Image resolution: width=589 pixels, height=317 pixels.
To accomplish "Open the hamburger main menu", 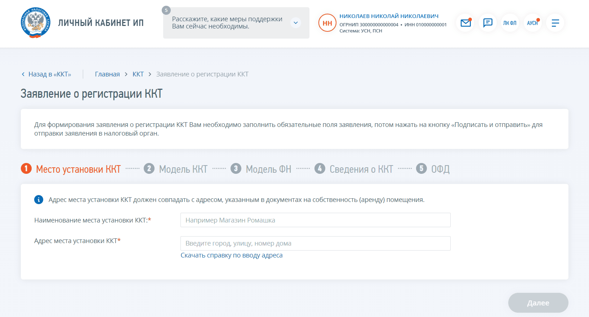I will 555,23.
